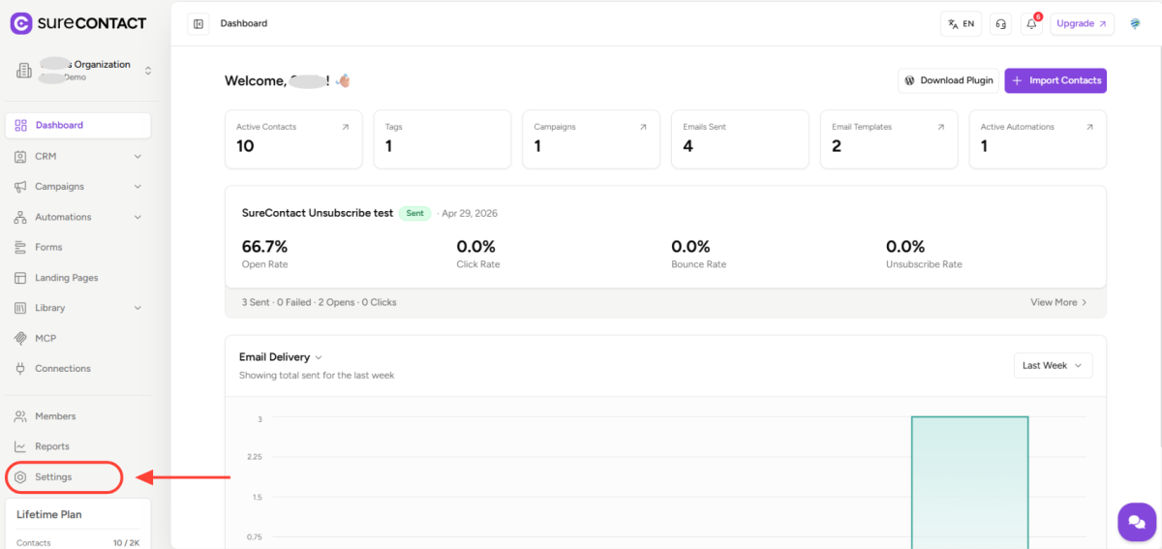
Task: Open the EN language selector
Action: coord(961,24)
